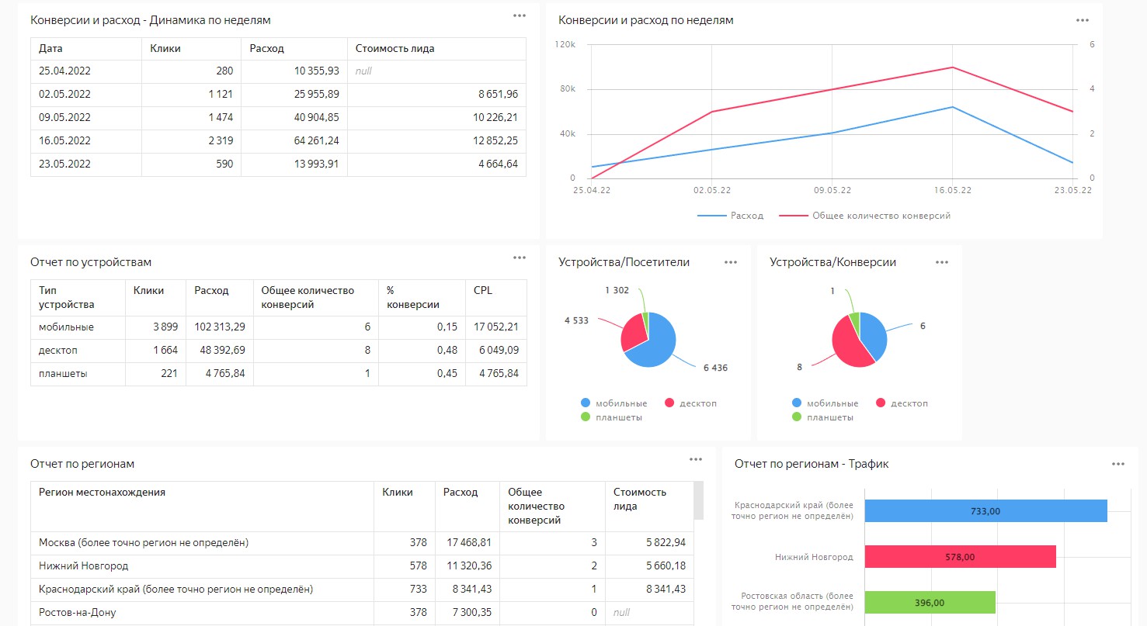This screenshot has width=1147, height=626.
Task: Click the 64 261,24 expense cell
Action: pos(294,141)
